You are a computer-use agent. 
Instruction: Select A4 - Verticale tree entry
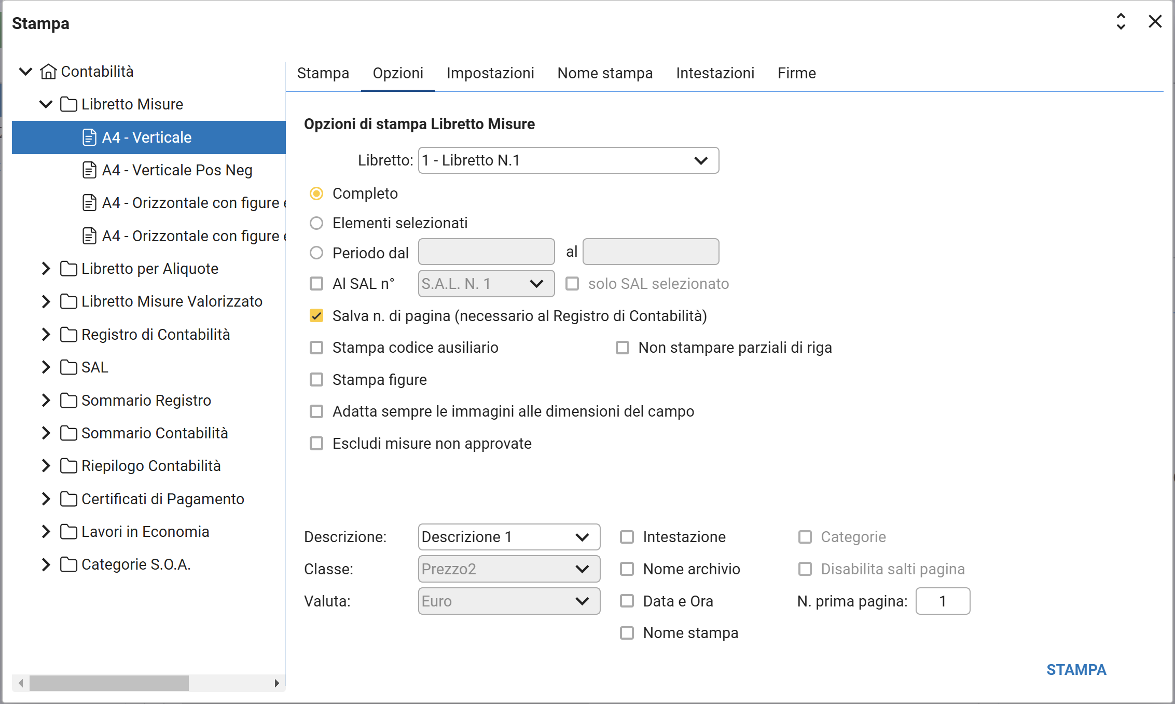tap(147, 137)
